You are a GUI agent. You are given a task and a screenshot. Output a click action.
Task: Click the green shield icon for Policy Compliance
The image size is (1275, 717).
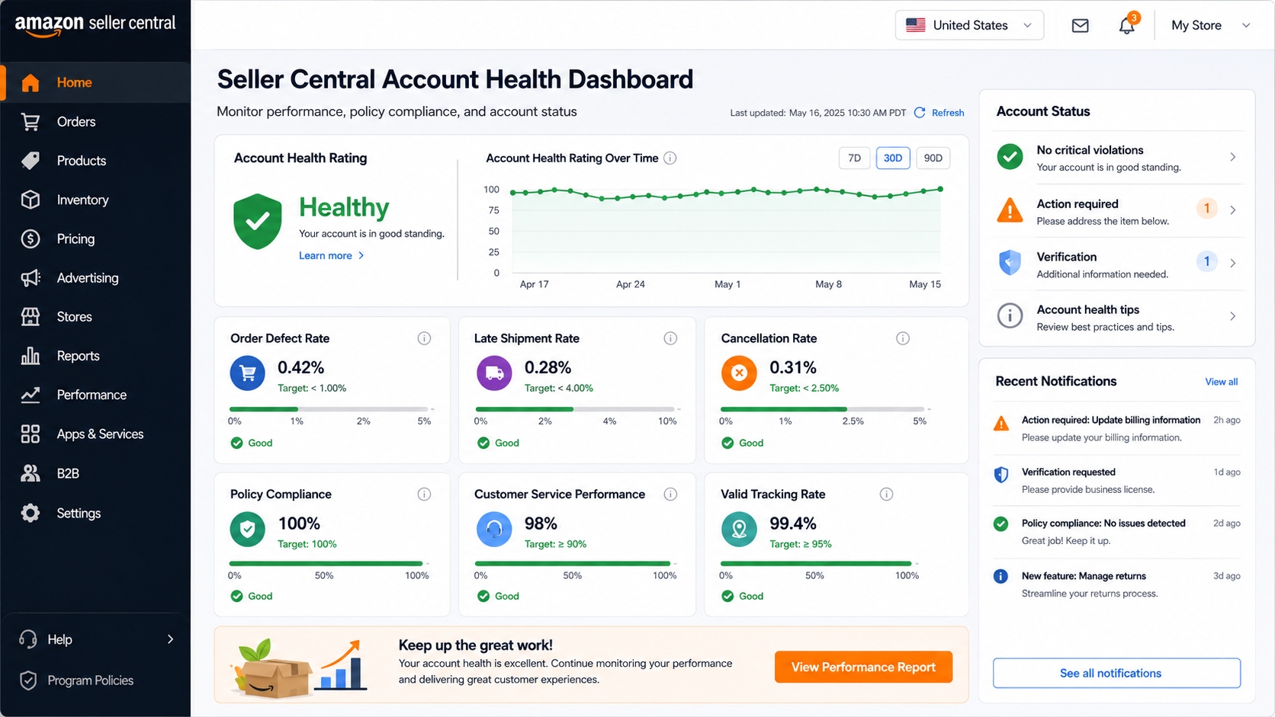point(248,529)
